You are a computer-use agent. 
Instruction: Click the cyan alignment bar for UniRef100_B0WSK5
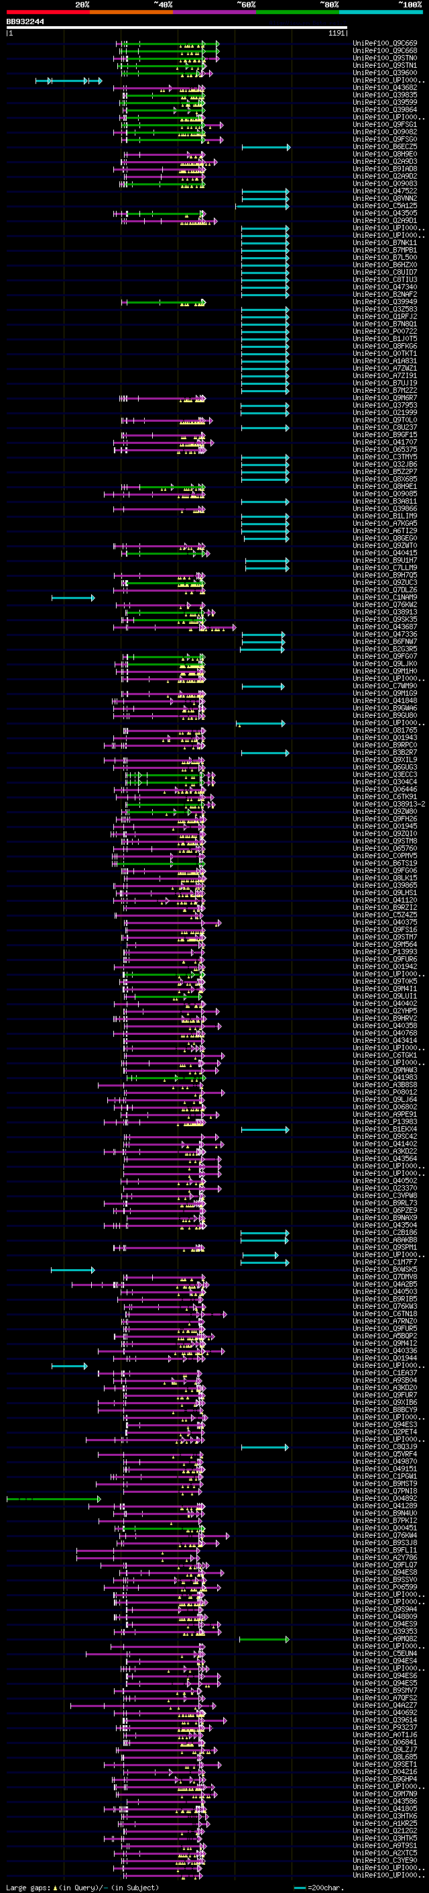[72, 1270]
